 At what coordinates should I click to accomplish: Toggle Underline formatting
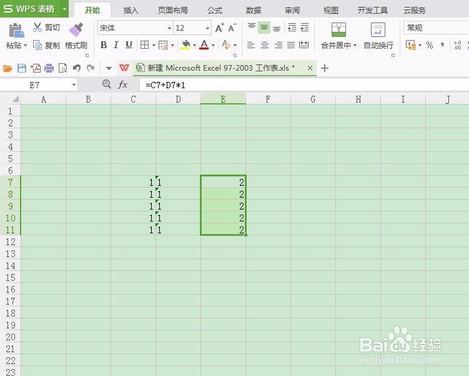coord(129,45)
